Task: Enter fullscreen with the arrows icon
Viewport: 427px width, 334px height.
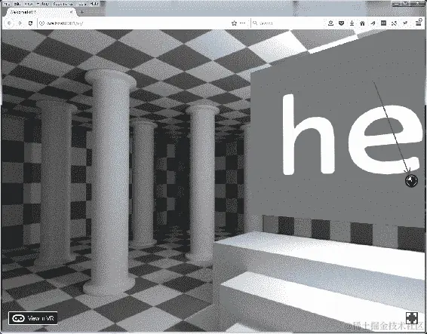Action: click(x=411, y=317)
